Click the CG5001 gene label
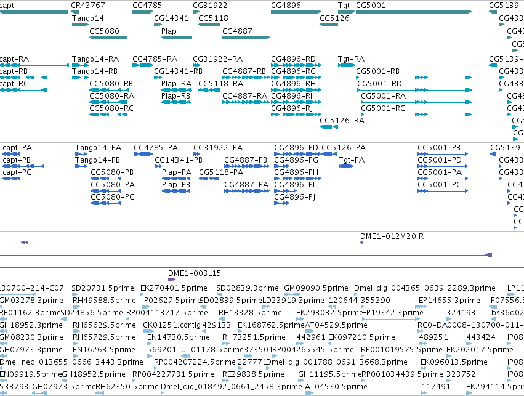Screen dimensions: 524x396 [371, 6]
